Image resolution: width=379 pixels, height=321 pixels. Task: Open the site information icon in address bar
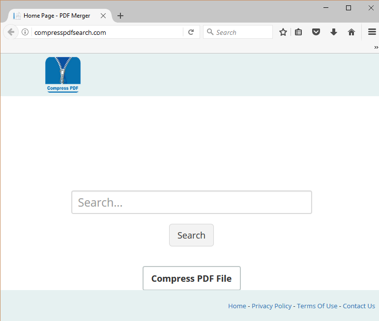25,32
